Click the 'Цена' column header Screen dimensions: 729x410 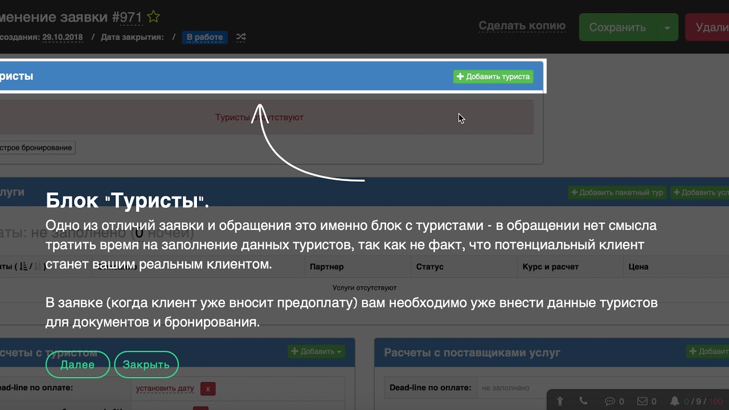(638, 266)
